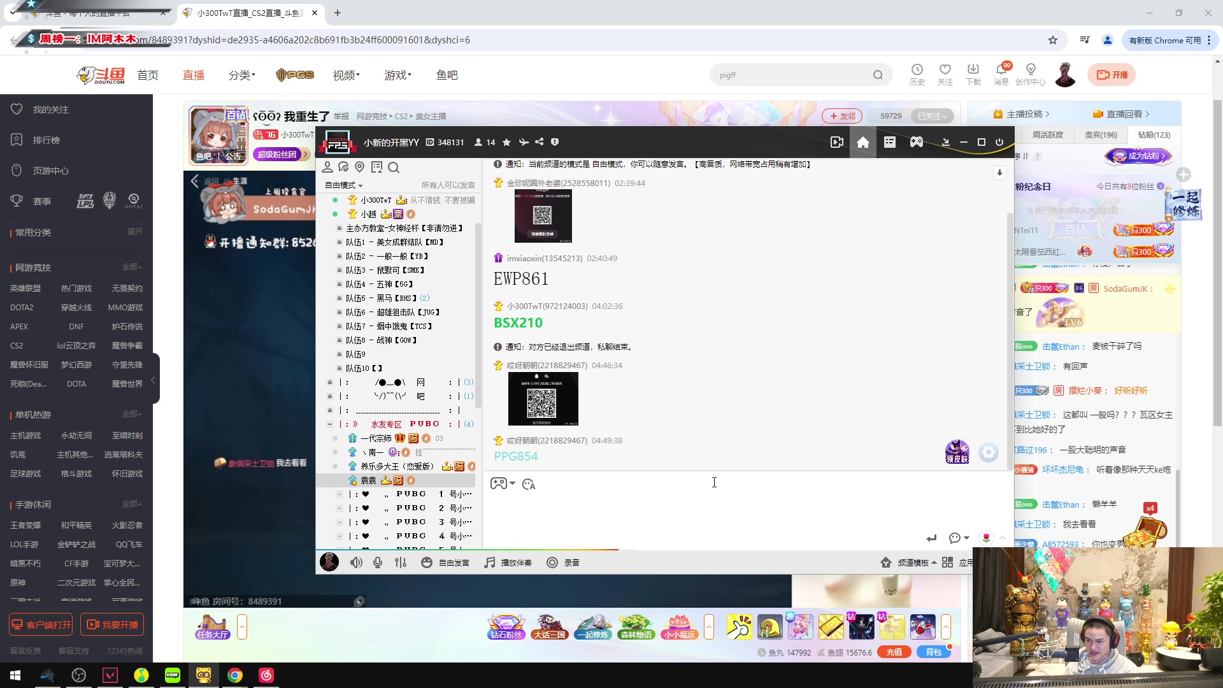Select the 直播 tab in Douyu navigation
The height and width of the screenshot is (688, 1223).
click(x=194, y=75)
